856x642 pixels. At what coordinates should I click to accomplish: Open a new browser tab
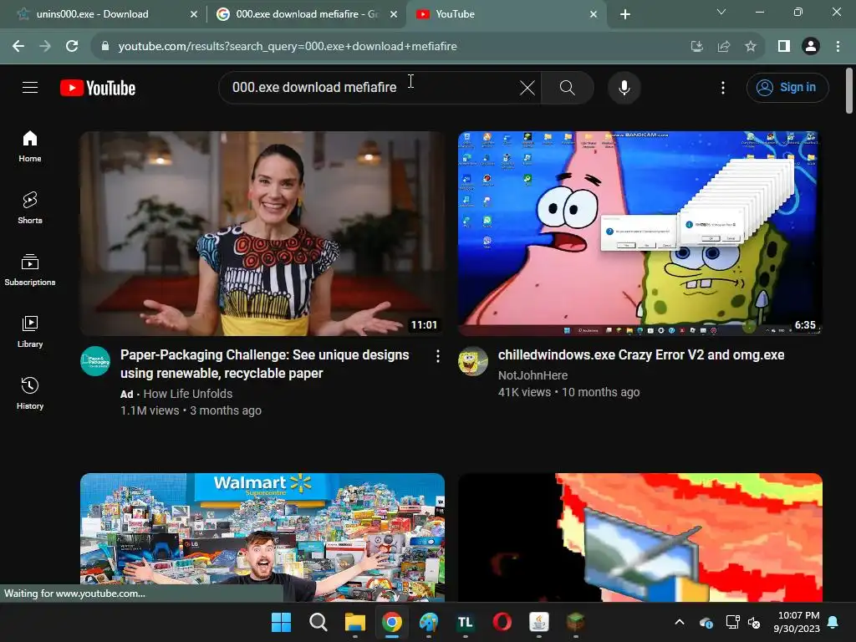pyautogui.click(x=625, y=14)
